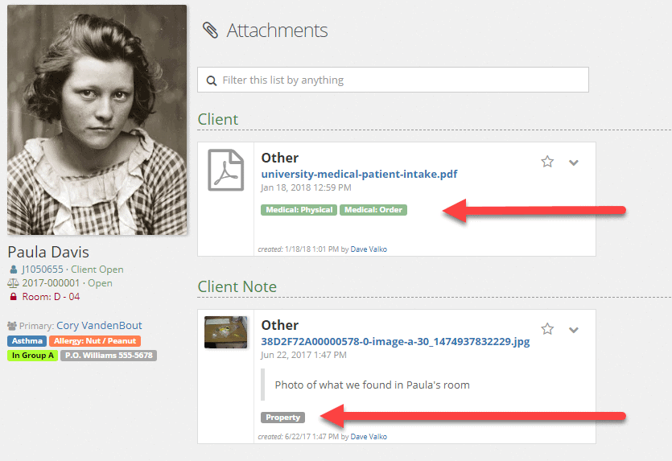
Task: Star the Client Note image attachment
Action: [x=547, y=329]
